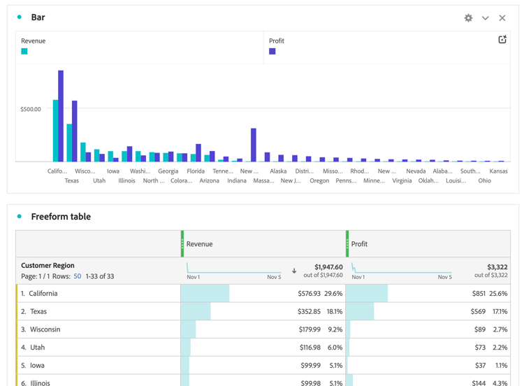Click the Profit column green drag handle
Screen dimensions: 524x386
[347, 244]
